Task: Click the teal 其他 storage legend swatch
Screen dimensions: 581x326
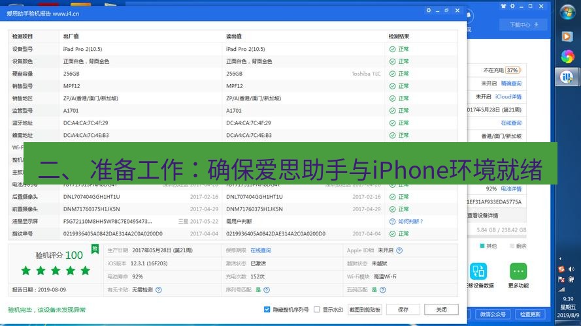Action: point(482,246)
